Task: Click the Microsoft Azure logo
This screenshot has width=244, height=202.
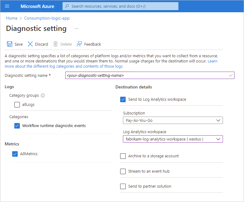Action: pyautogui.click(x=37, y=6)
